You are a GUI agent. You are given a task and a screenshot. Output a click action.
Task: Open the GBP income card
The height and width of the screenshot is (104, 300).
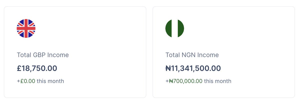point(75,52)
